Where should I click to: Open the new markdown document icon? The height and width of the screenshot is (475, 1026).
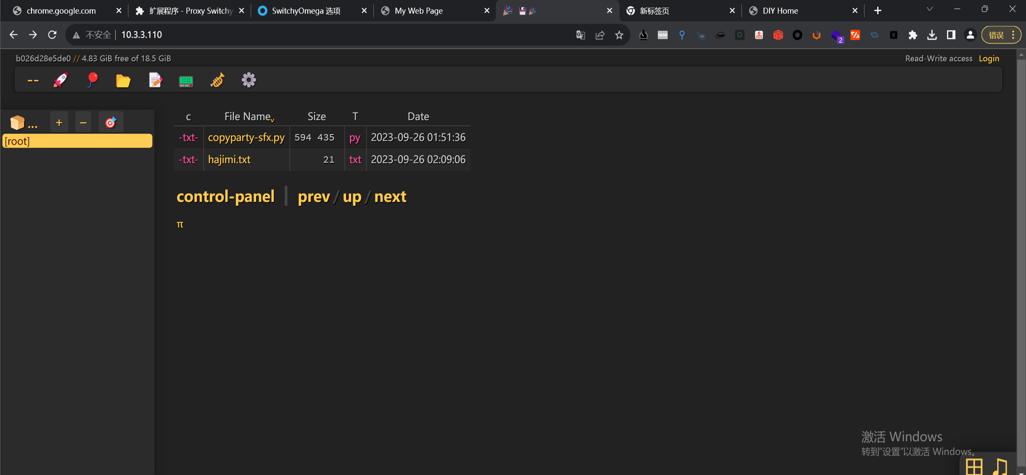tap(155, 80)
